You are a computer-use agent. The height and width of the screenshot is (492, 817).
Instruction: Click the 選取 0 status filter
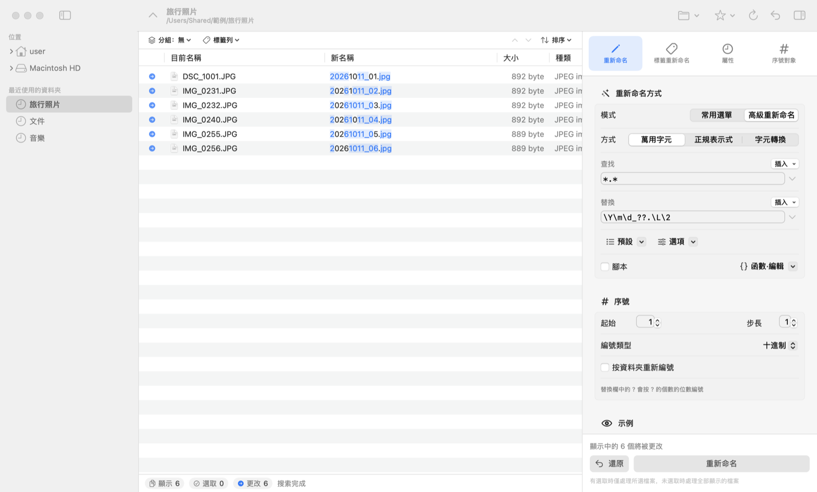[208, 483]
